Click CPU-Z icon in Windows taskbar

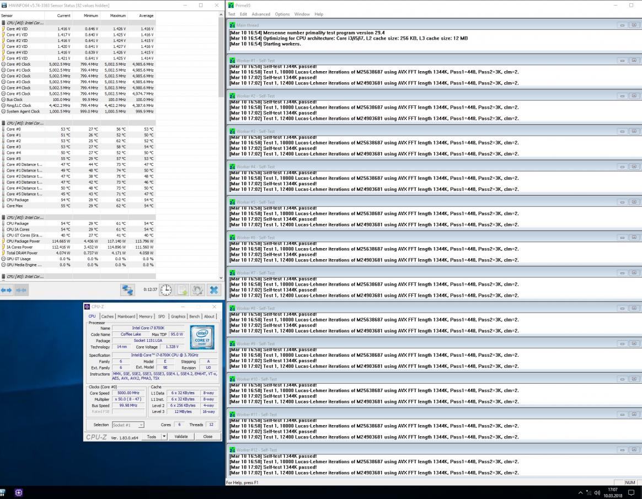[18, 492]
